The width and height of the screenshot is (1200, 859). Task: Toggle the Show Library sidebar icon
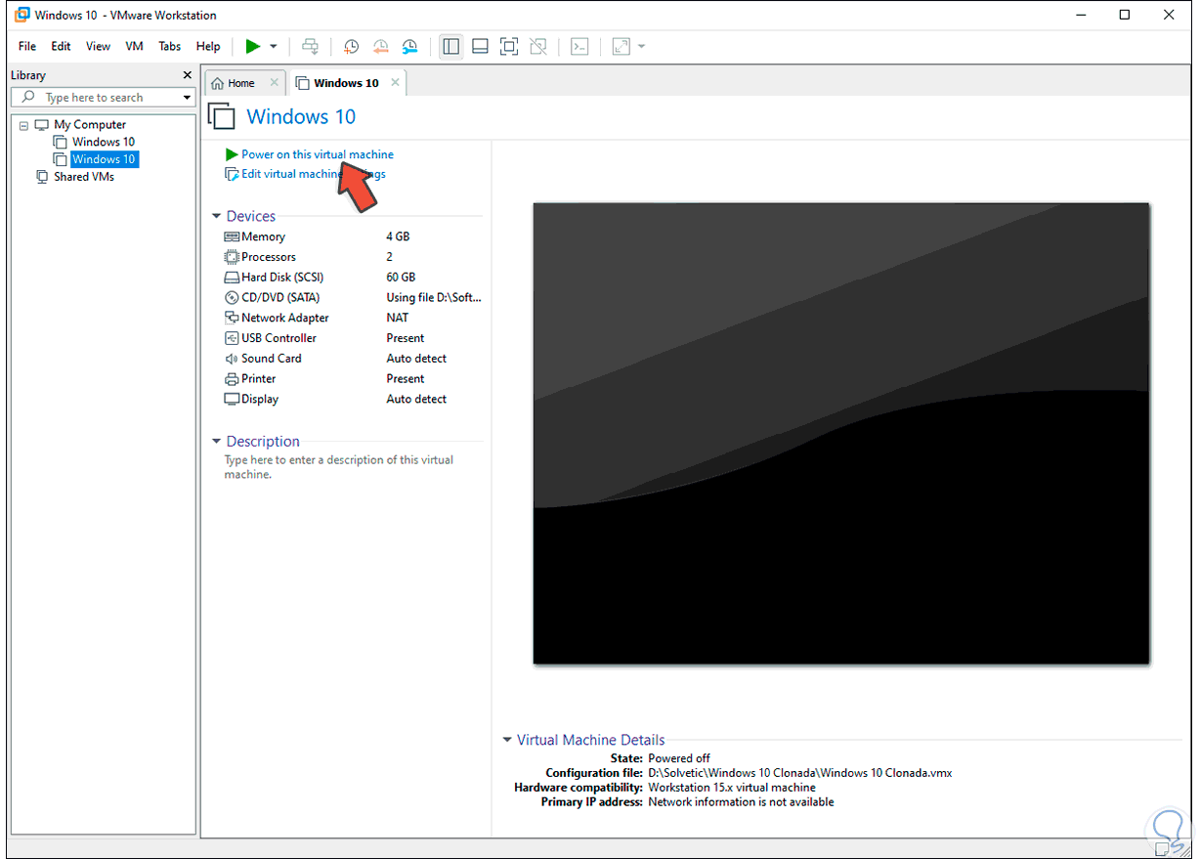[450, 46]
